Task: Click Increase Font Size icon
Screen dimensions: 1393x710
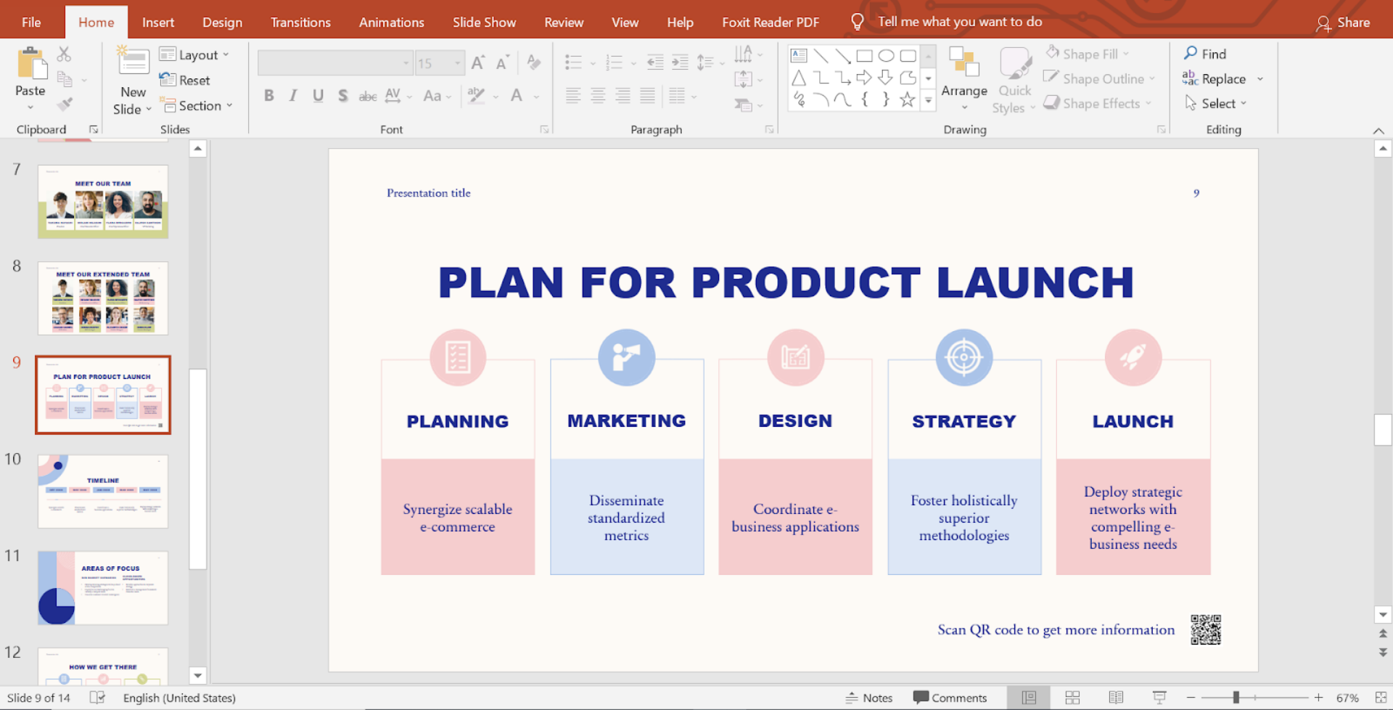Action: (479, 62)
